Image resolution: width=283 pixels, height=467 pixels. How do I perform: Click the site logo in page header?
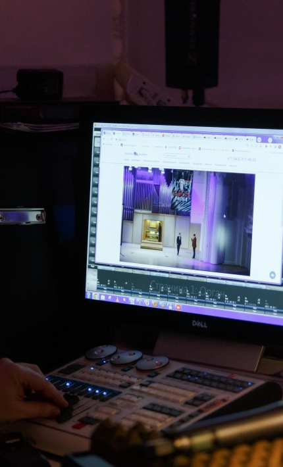point(136,154)
